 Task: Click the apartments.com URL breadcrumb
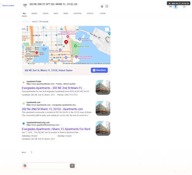point(52,105)
